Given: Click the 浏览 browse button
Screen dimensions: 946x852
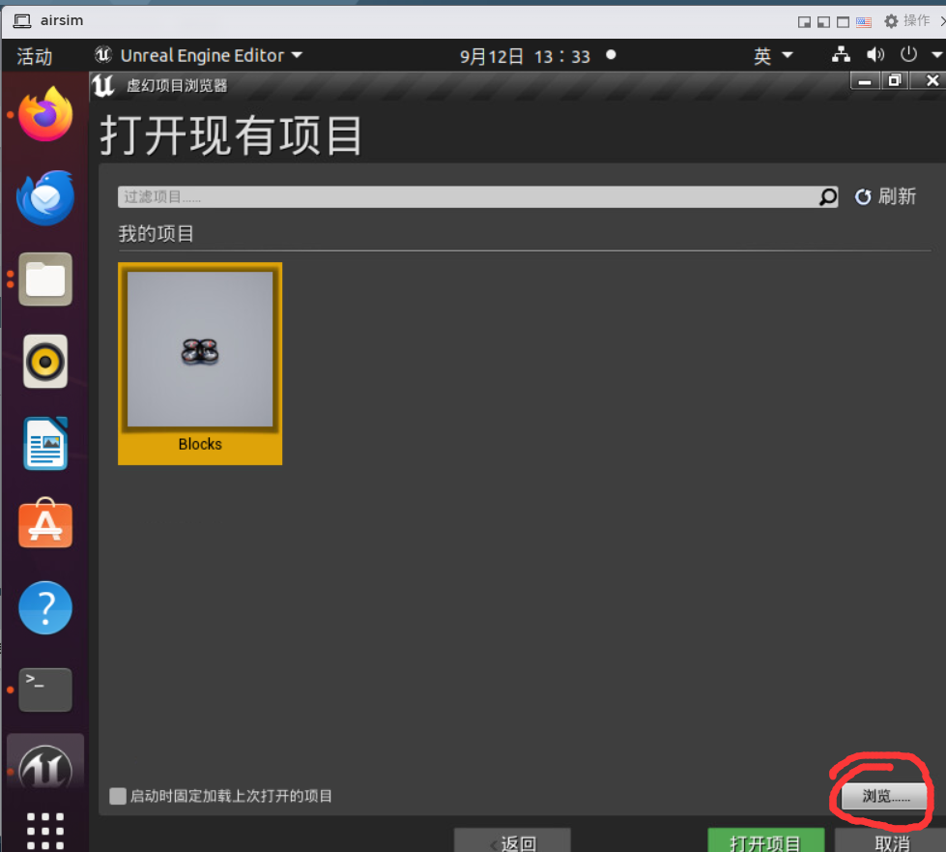Looking at the screenshot, I should pyautogui.click(x=884, y=797).
